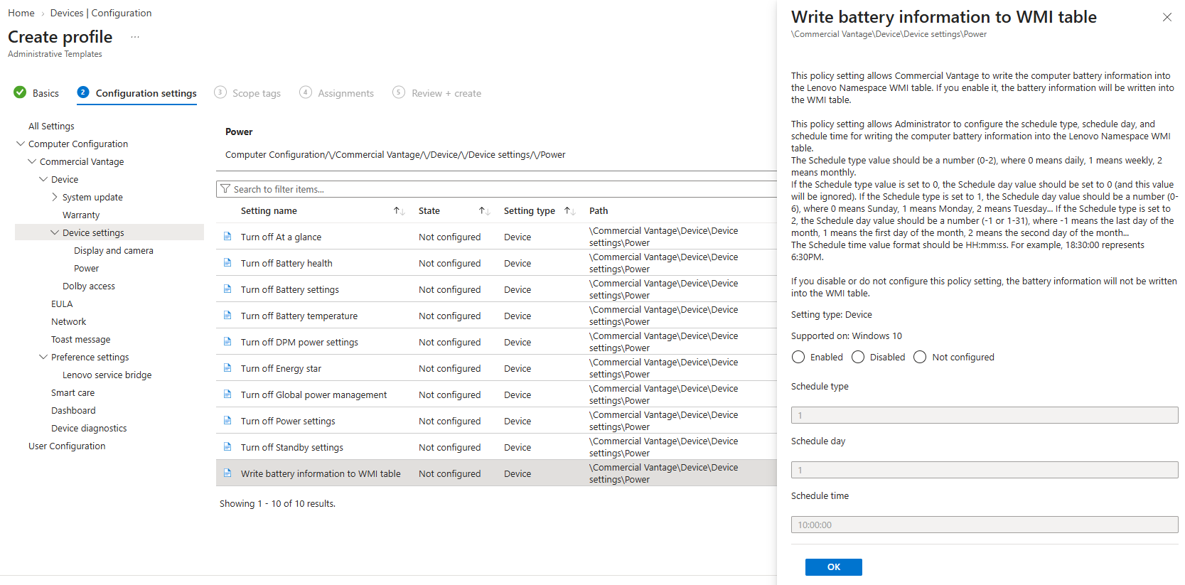
Task: Open Turn off DPM power settings setting
Action: [x=299, y=342]
